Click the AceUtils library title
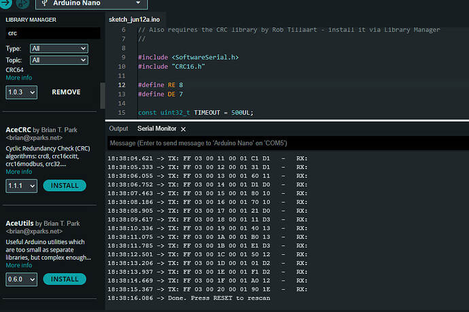469x312 pixels. click(x=20, y=224)
